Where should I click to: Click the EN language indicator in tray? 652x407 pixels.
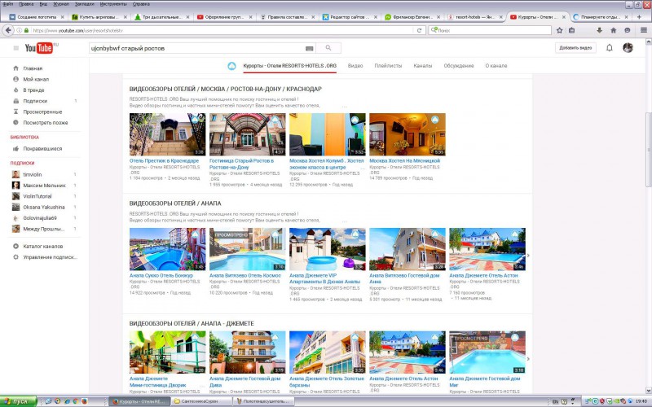[x=556, y=401]
